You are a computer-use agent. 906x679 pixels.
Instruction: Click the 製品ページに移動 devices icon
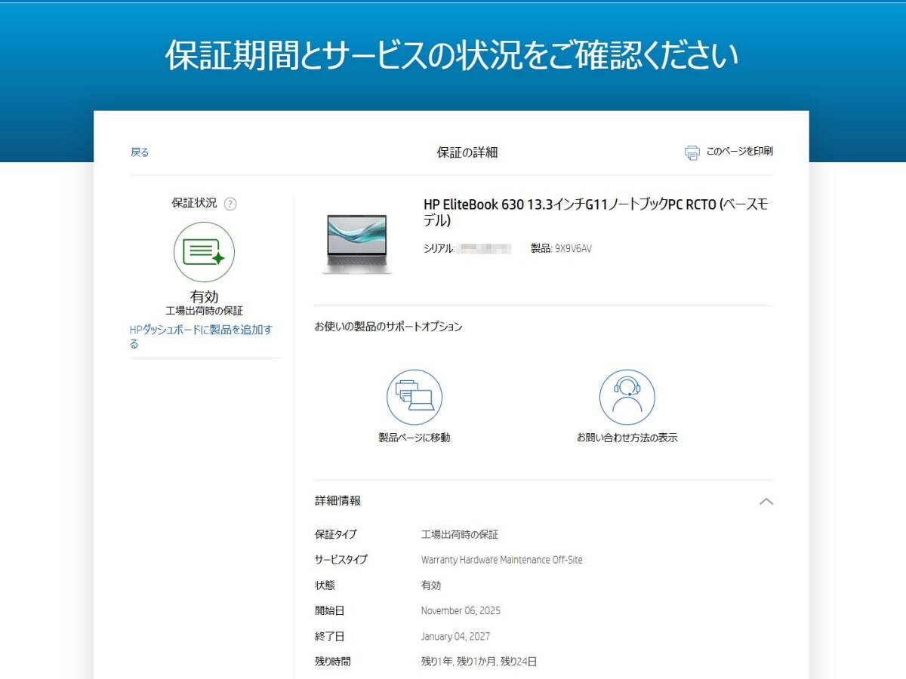coord(414,397)
